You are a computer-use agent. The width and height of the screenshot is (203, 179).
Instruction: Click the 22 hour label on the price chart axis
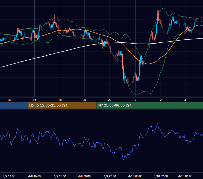pos(110,100)
